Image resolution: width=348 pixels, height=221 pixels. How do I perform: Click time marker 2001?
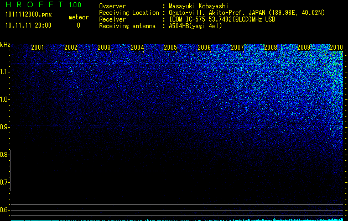pos(38,48)
